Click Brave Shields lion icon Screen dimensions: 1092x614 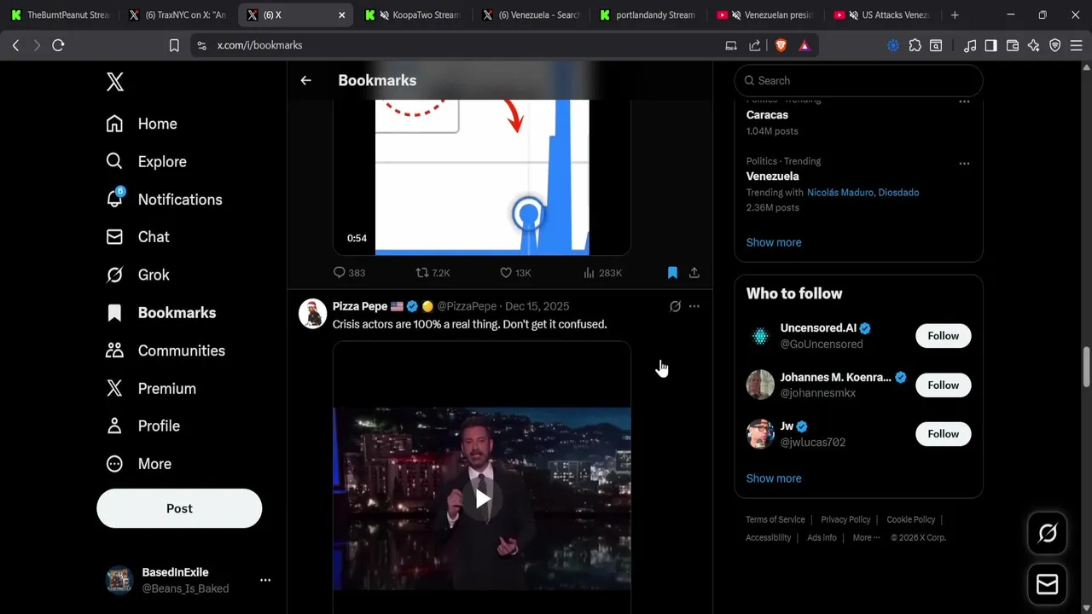click(x=781, y=45)
